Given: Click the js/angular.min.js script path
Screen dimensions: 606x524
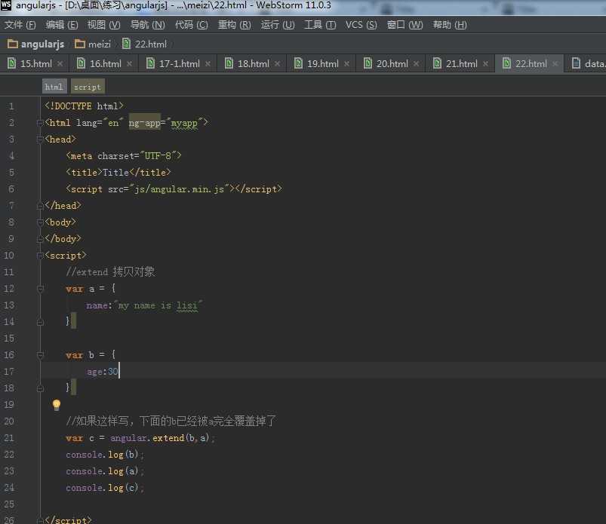Looking at the screenshot, I should (180, 189).
